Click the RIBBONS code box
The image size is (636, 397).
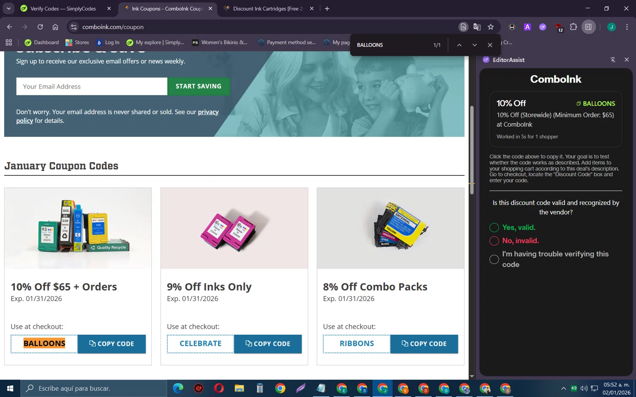pos(357,344)
